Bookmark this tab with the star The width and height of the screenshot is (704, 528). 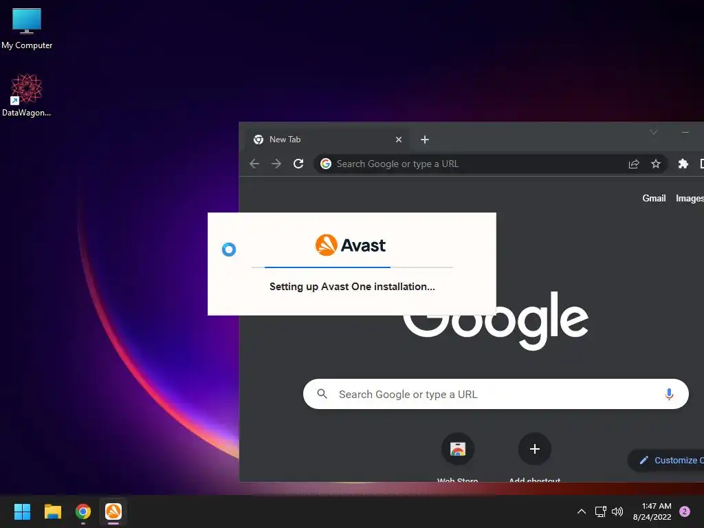tap(656, 164)
